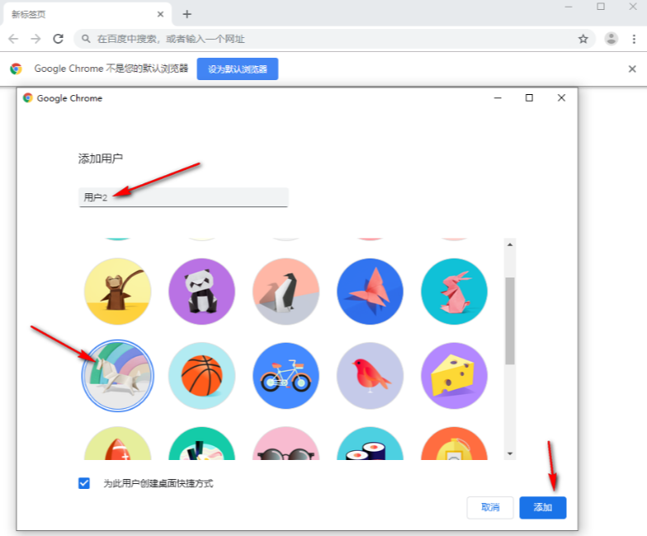Choose the monkey avatar
The width and height of the screenshot is (647, 536).
tap(117, 292)
